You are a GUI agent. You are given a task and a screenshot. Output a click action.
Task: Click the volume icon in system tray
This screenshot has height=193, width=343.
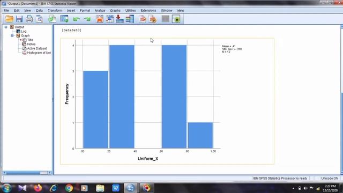click(305, 188)
